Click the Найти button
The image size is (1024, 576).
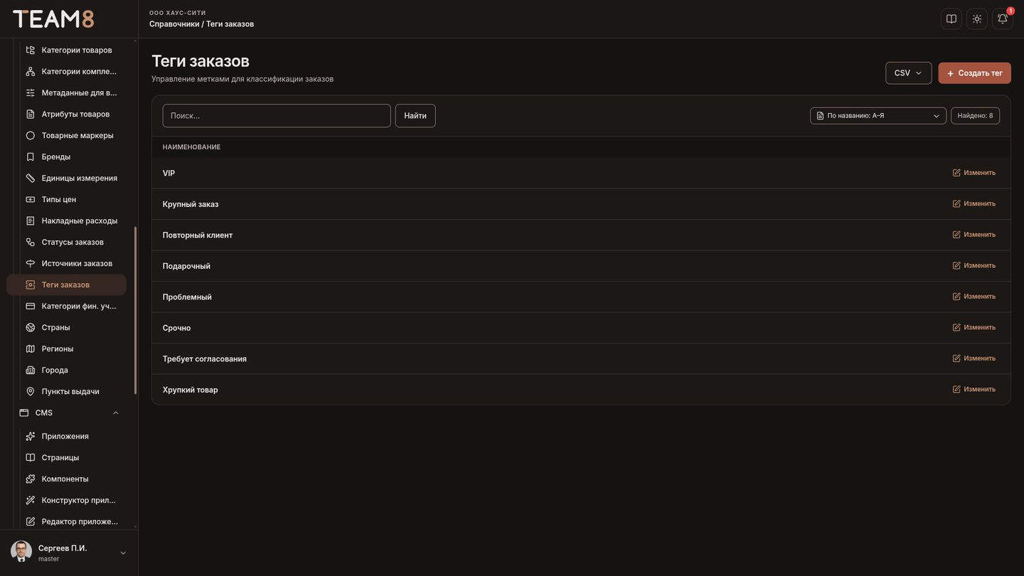(x=415, y=116)
